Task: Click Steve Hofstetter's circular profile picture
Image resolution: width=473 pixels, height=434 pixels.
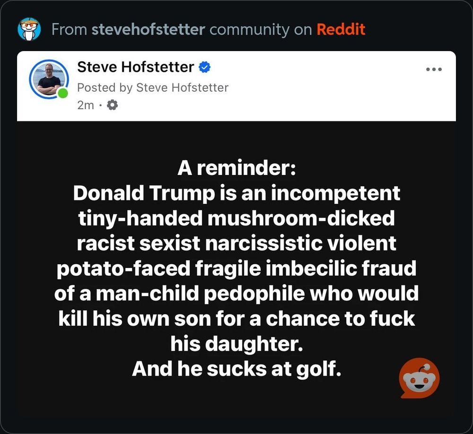Action: tap(49, 79)
